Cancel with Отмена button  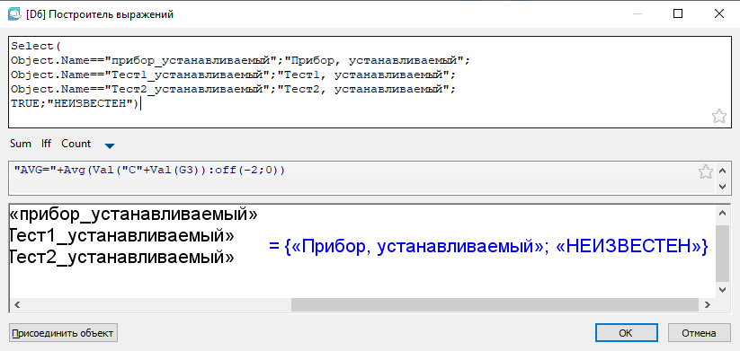[x=699, y=333]
